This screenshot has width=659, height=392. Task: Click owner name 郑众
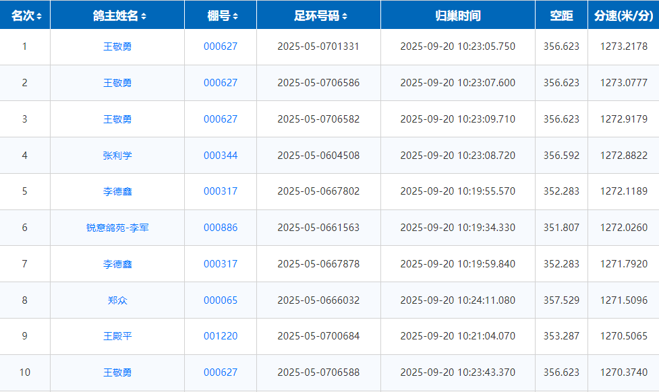117,300
